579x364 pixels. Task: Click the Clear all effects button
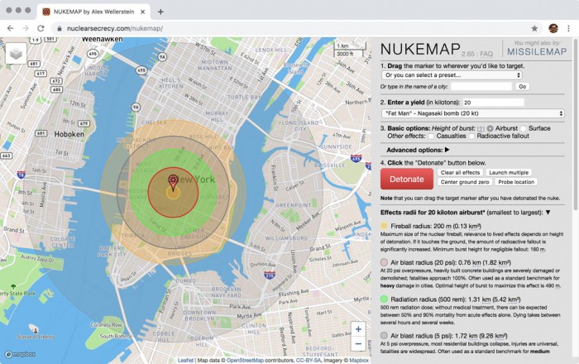pyautogui.click(x=461, y=172)
